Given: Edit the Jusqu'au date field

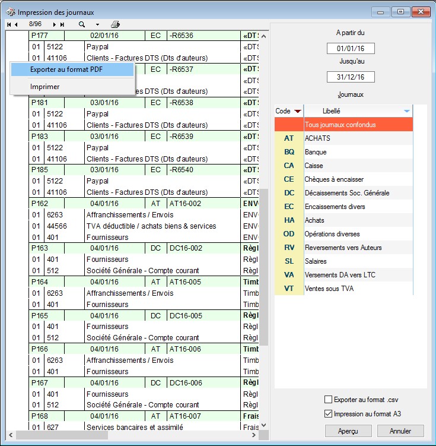Looking at the screenshot, I should [351, 77].
